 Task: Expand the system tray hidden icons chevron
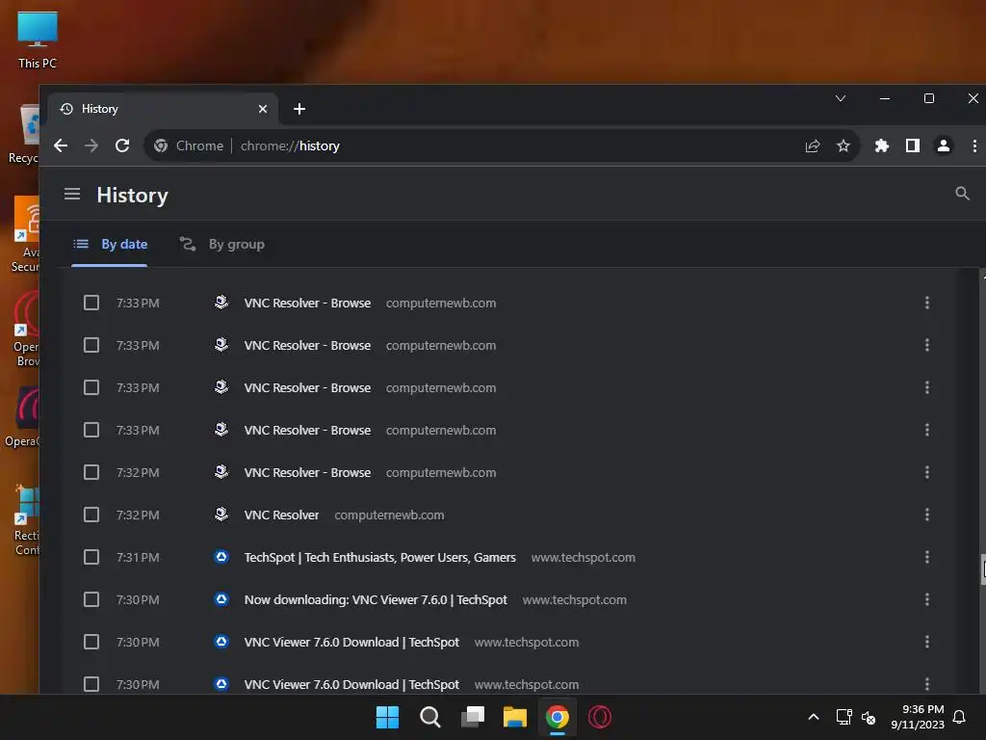[813, 717]
